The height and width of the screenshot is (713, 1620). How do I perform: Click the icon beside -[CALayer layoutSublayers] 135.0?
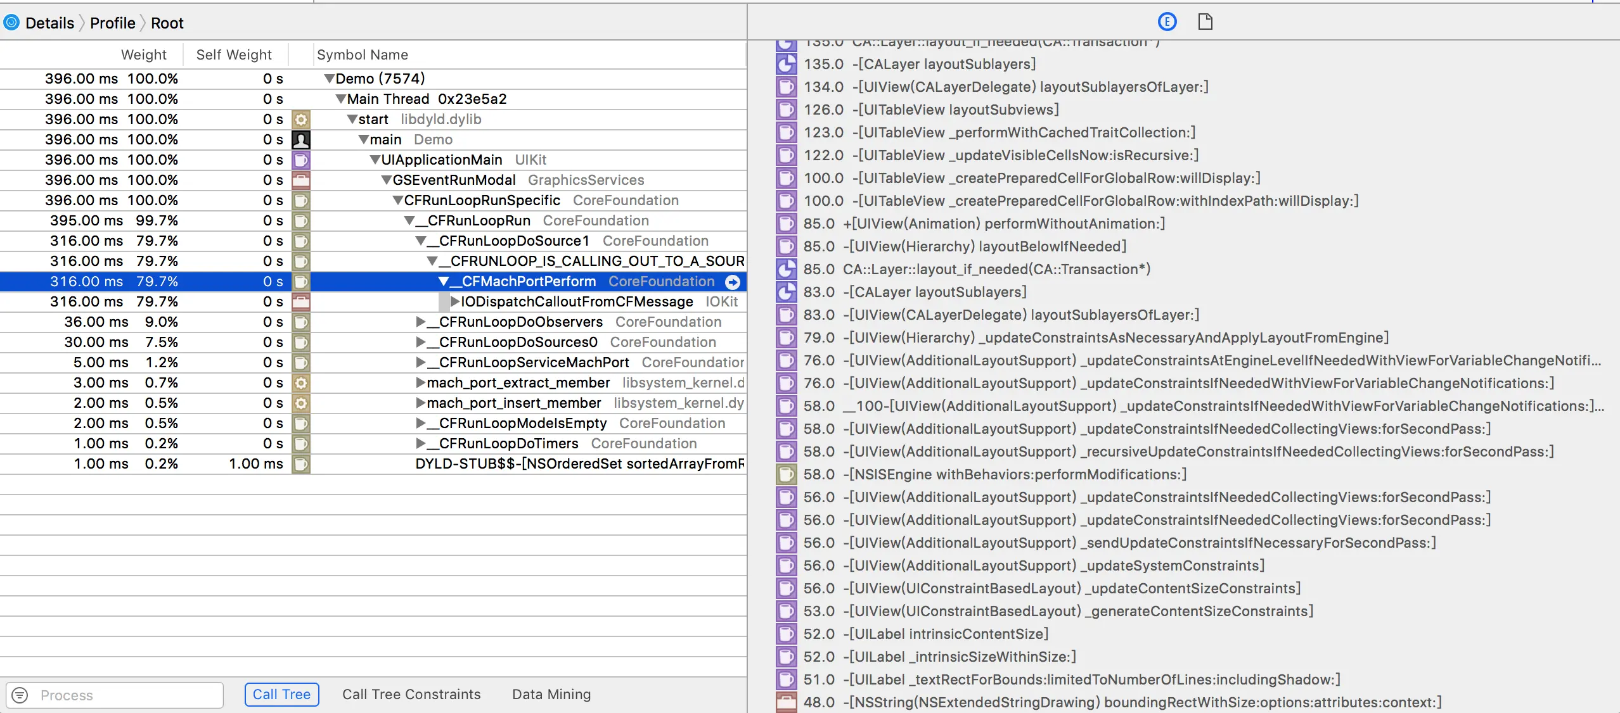(787, 64)
